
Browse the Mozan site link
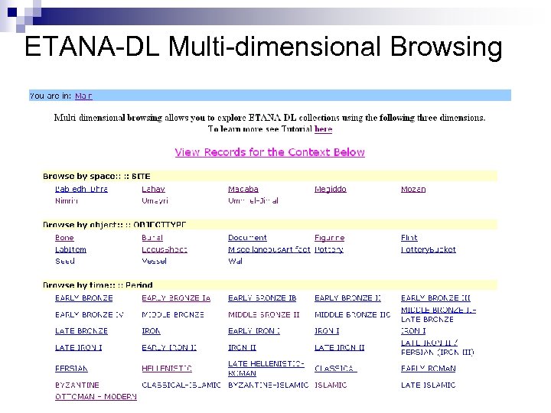click(x=413, y=190)
